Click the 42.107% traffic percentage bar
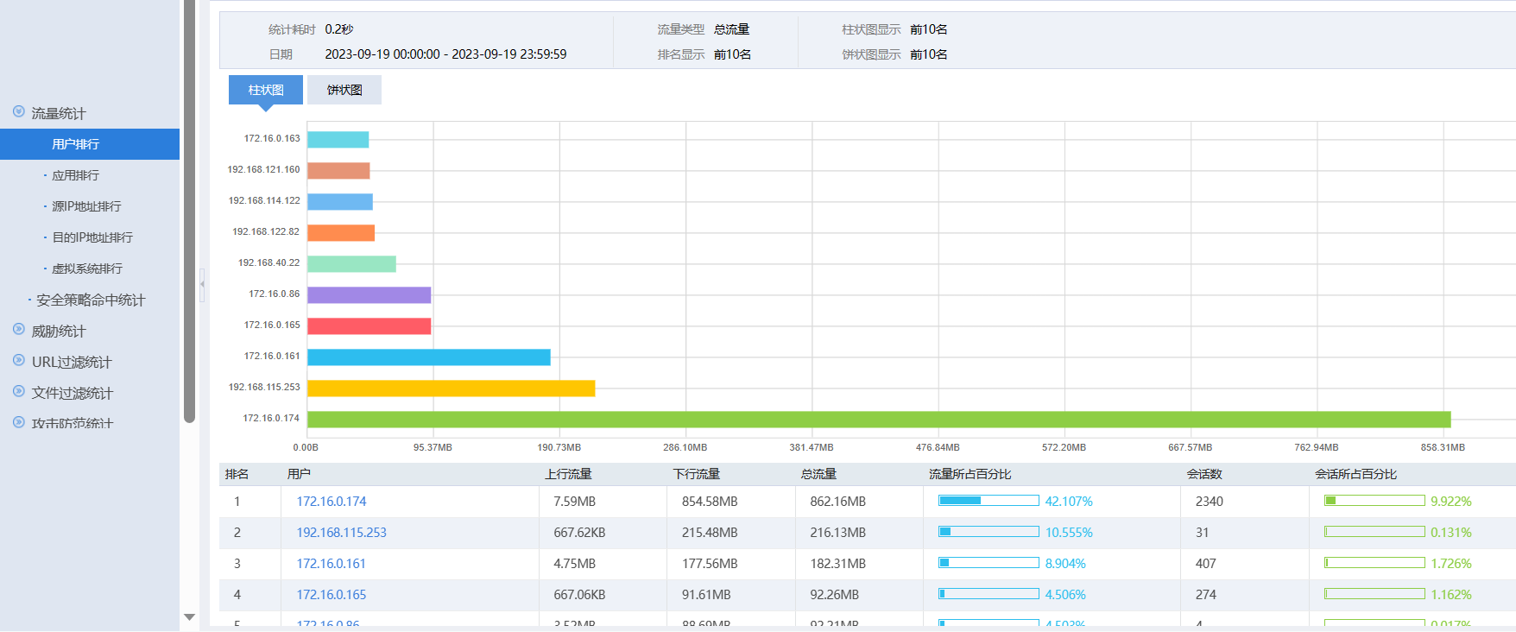This screenshot has height=632, width=1516. [x=989, y=501]
